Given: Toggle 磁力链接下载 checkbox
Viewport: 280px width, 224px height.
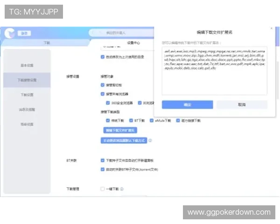Looking at the screenshot, I should [178, 120].
